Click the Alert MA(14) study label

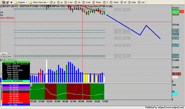(x=7, y=18)
